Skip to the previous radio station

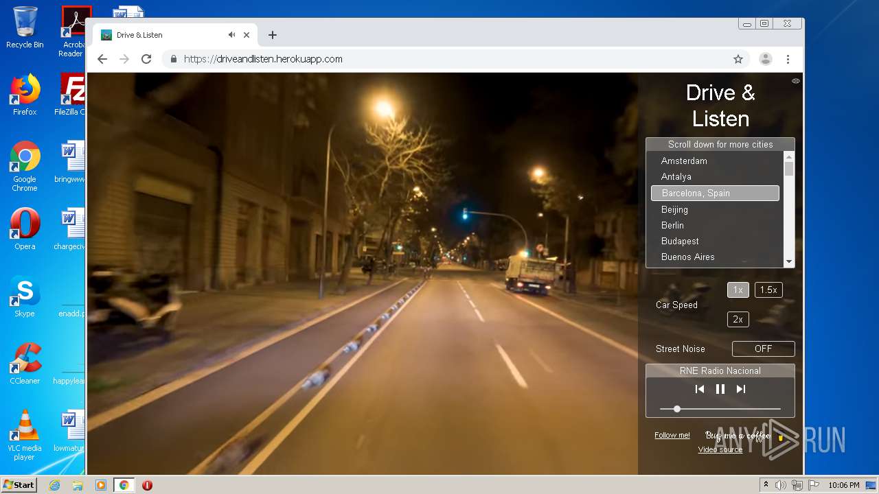700,389
